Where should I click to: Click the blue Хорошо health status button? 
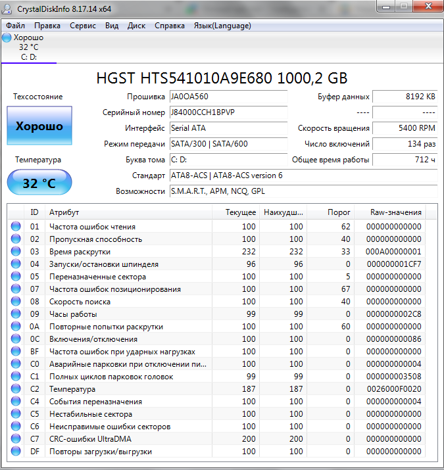tap(39, 126)
